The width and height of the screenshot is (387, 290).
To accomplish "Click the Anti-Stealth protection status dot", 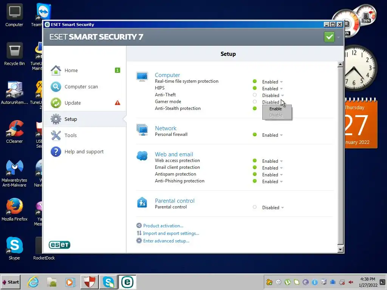I will point(255,108).
